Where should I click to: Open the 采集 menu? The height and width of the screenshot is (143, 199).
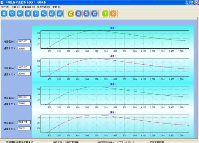coord(16,7)
